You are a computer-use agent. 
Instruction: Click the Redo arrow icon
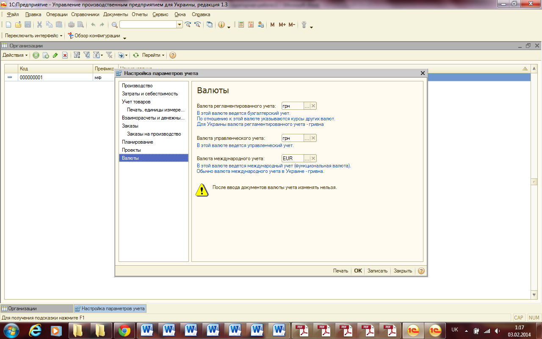[102, 25]
